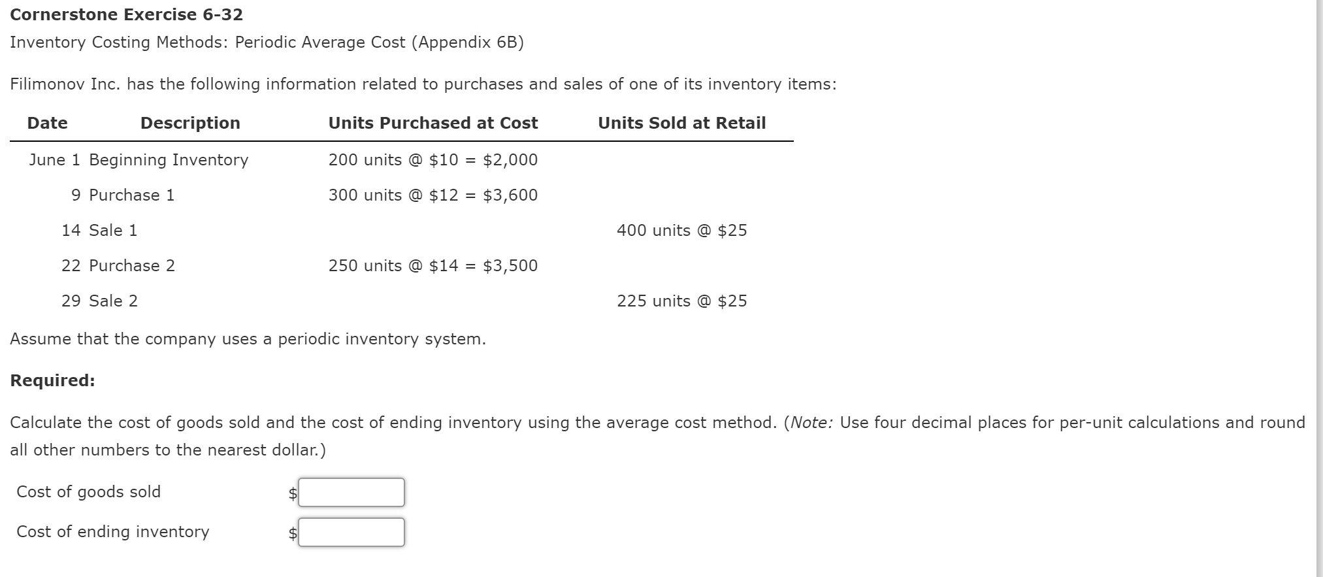Click the Units Sold at Retail header
This screenshot has width=1323, height=577.
(x=681, y=123)
